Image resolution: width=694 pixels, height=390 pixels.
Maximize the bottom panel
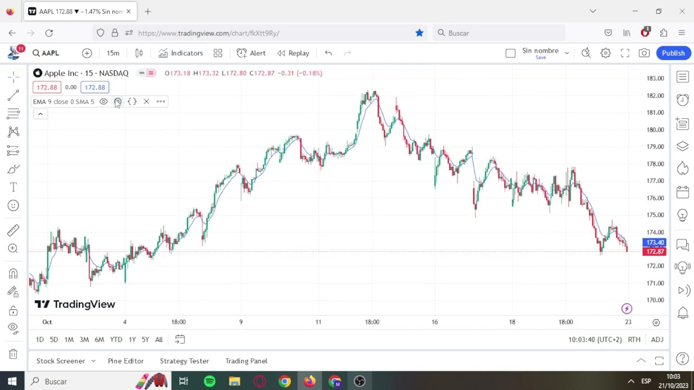(x=659, y=361)
